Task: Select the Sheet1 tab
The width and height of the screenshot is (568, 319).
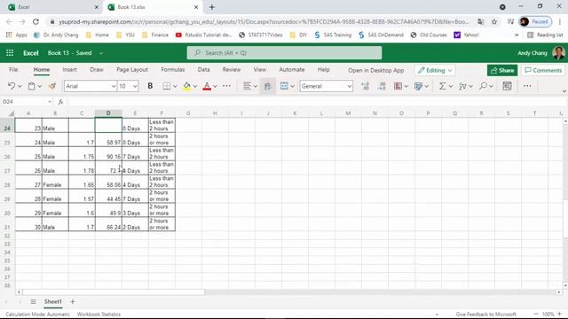Action: [x=53, y=301]
